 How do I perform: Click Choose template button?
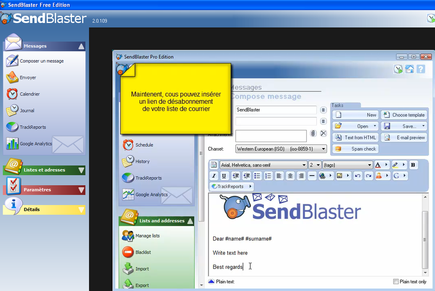pos(404,115)
